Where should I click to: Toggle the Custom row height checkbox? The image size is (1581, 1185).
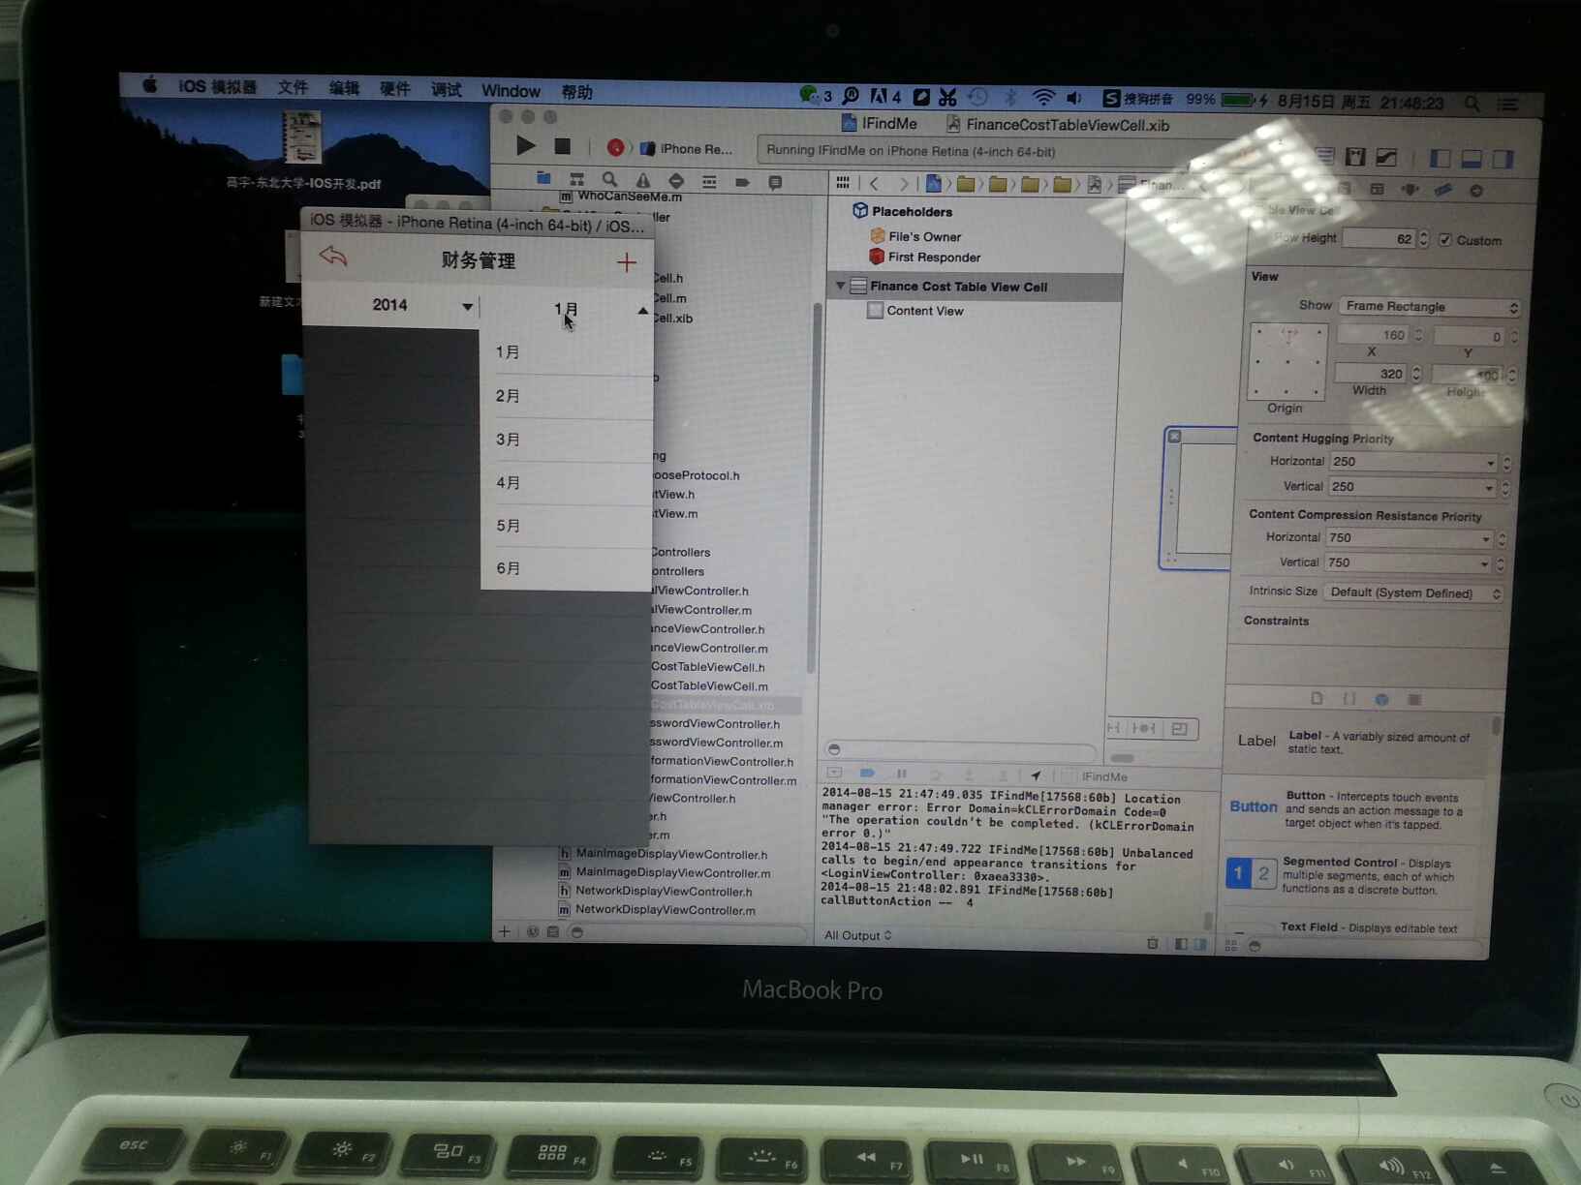click(x=1444, y=240)
